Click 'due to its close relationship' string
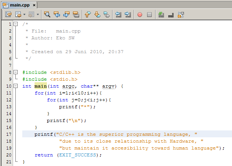The width and height of the screenshot is (232, 166). click(x=131, y=141)
